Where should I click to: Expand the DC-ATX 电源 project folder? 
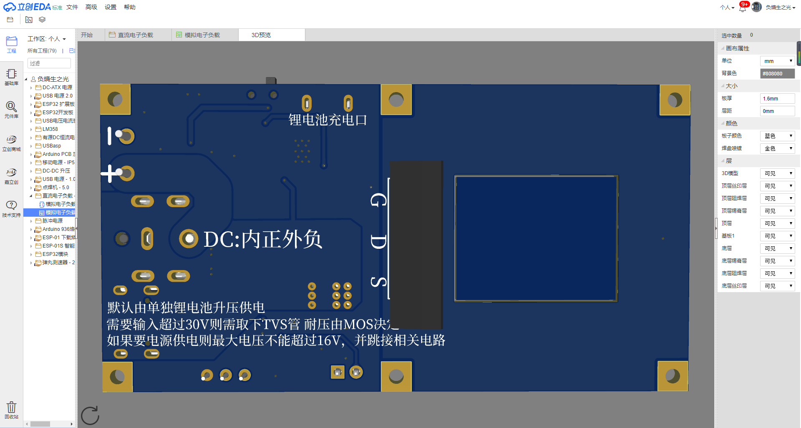pos(31,88)
